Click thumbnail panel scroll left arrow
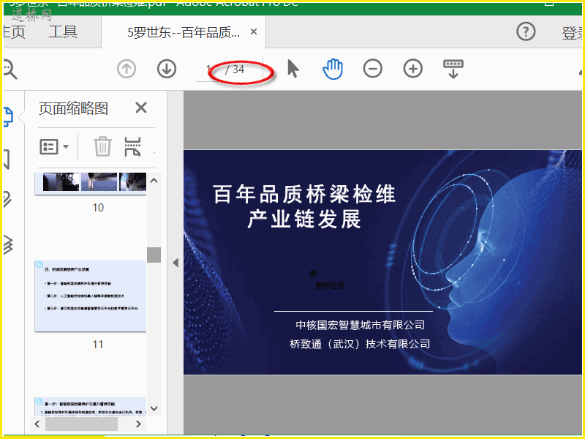 pos(37,424)
